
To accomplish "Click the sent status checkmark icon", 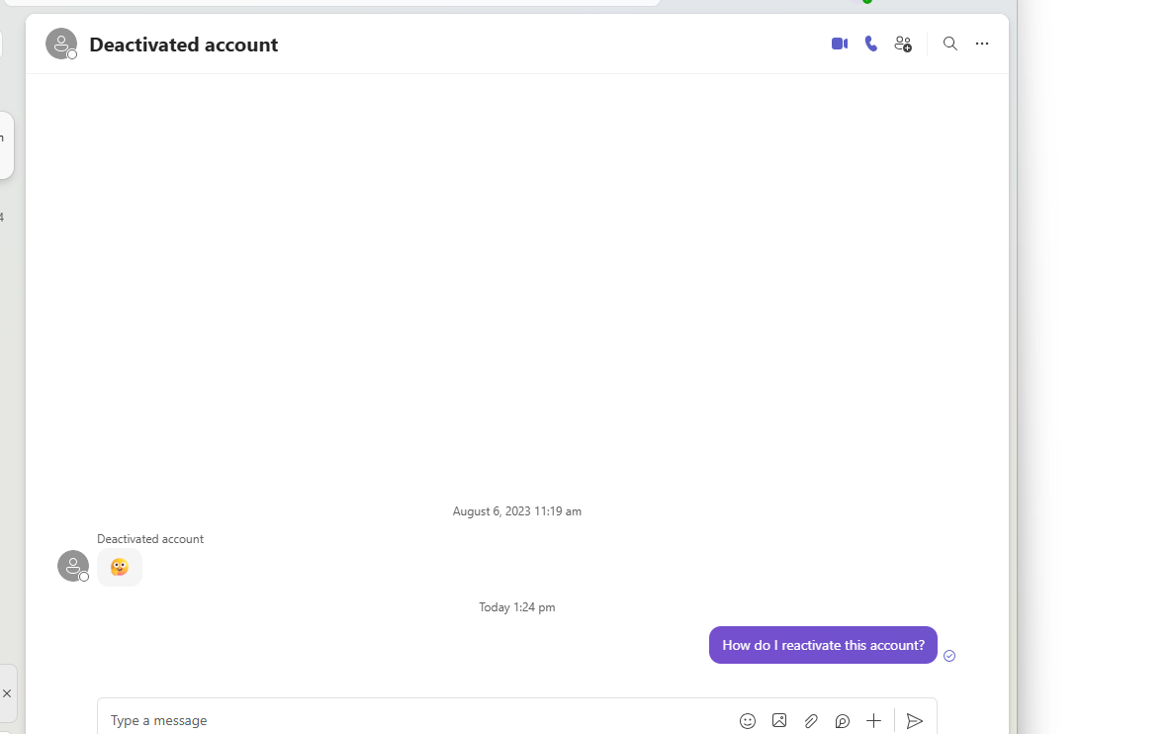I will [949, 656].
